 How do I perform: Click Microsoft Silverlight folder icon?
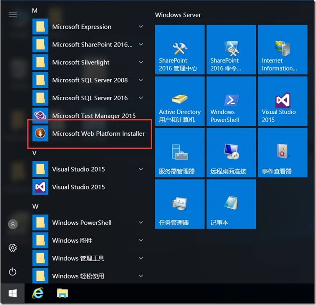tap(40, 62)
